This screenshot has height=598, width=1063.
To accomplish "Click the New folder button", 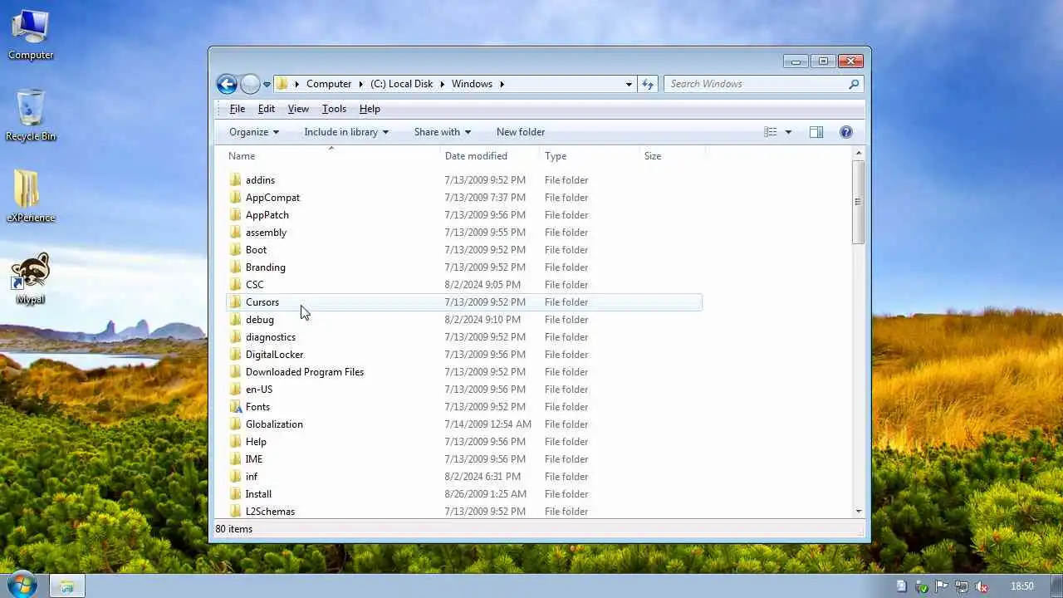I will pyautogui.click(x=521, y=132).
